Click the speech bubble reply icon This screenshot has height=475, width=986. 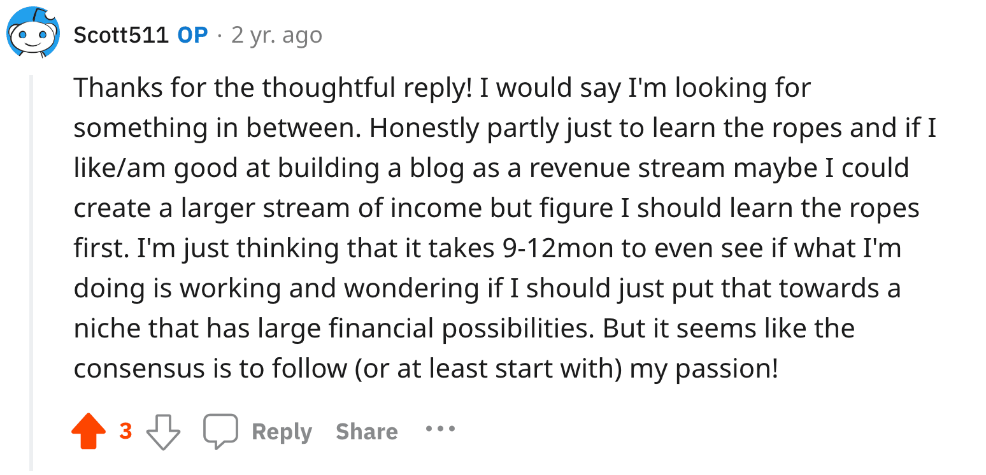(220, 430)
